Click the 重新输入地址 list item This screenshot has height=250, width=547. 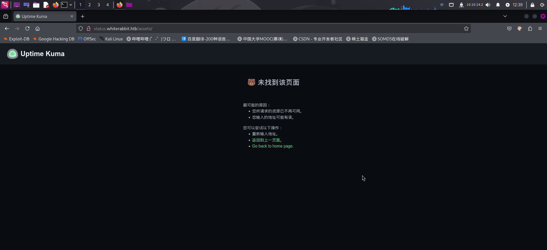point(265,134)
